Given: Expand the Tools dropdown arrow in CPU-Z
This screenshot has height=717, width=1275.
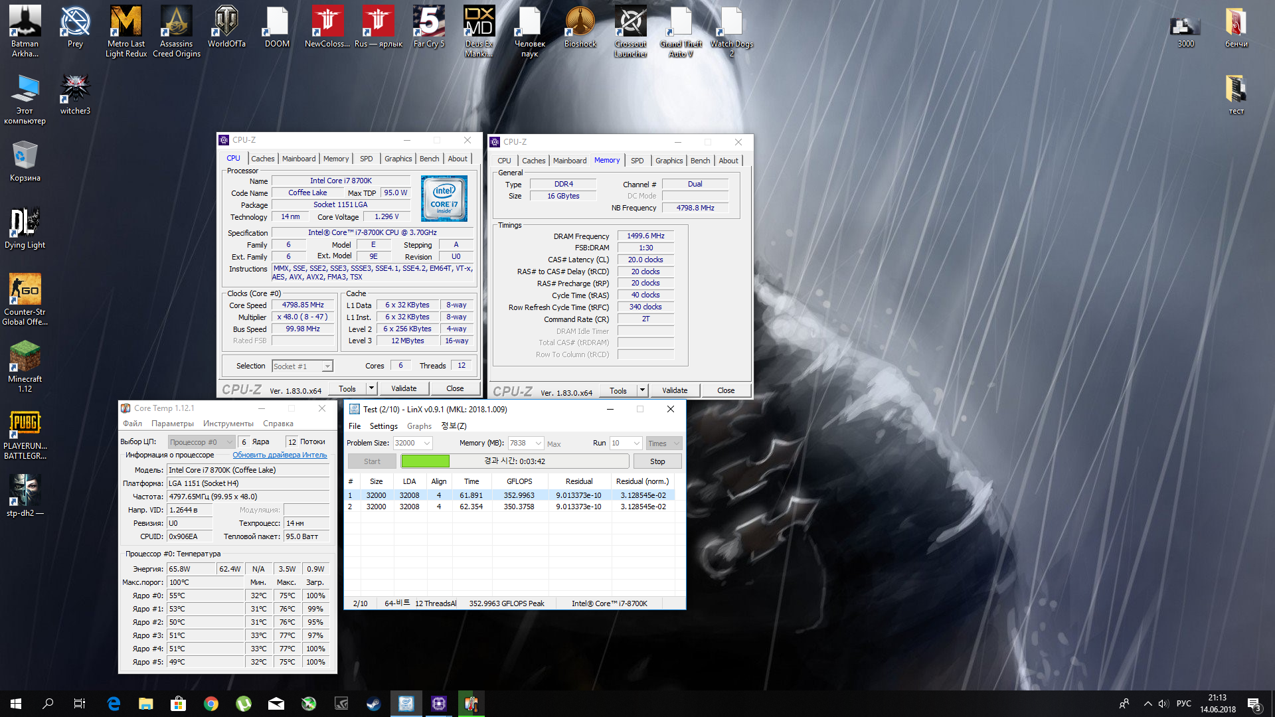Looking at the screenshot, I should (x=371, y=388).
